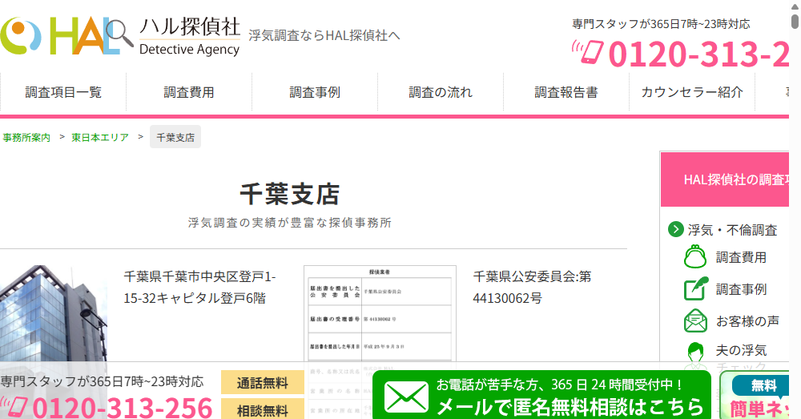Open the 調査費用 navigation tab

click(189, 92)
